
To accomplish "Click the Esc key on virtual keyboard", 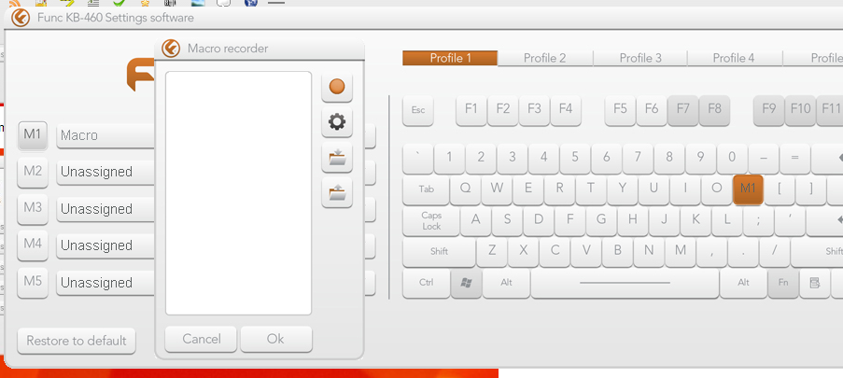I will 417,110.
